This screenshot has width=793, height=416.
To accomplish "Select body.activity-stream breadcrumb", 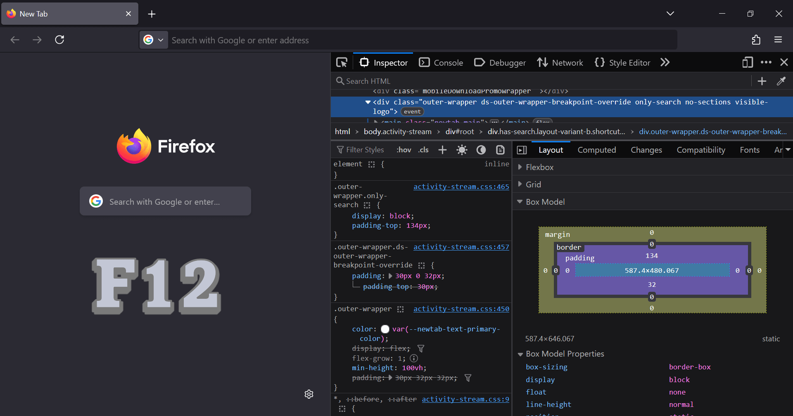I will click(397, 132).
